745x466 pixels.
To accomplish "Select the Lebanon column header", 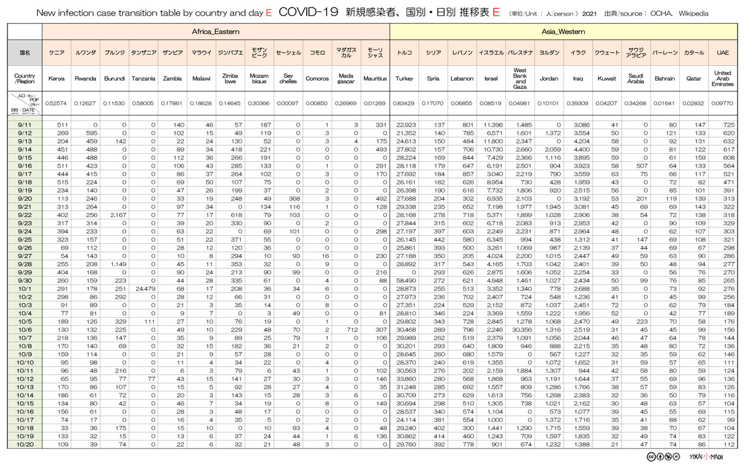I will point(462,79).
